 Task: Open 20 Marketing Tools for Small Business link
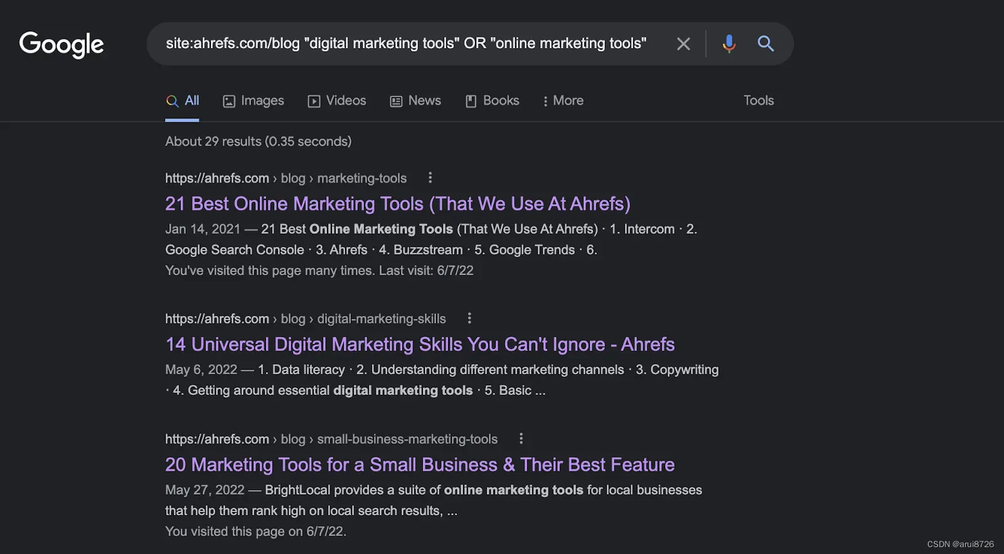click(x=420, y=464)
